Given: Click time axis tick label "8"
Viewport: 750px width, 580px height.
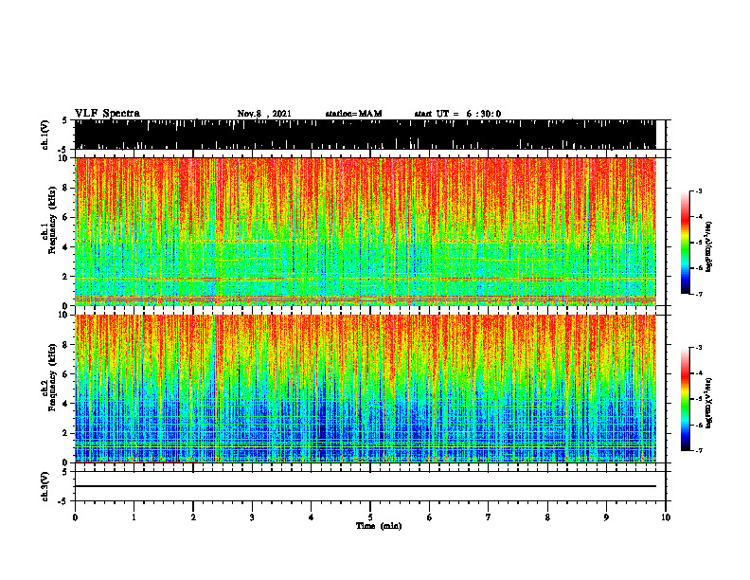Looking at the screenshot, I should (547, 517).
